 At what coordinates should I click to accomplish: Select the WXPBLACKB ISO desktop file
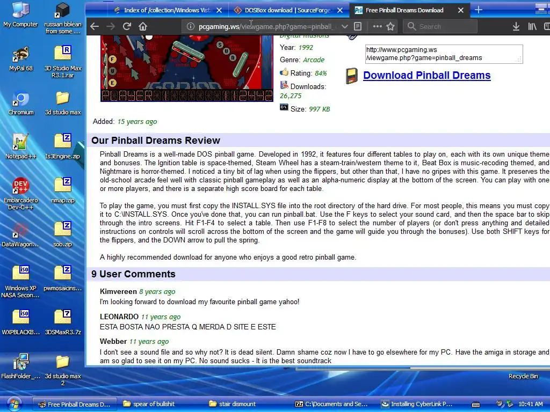tap(21, 322)
